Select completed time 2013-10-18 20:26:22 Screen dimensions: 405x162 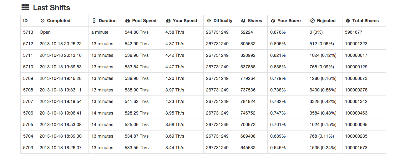point(61,44)
